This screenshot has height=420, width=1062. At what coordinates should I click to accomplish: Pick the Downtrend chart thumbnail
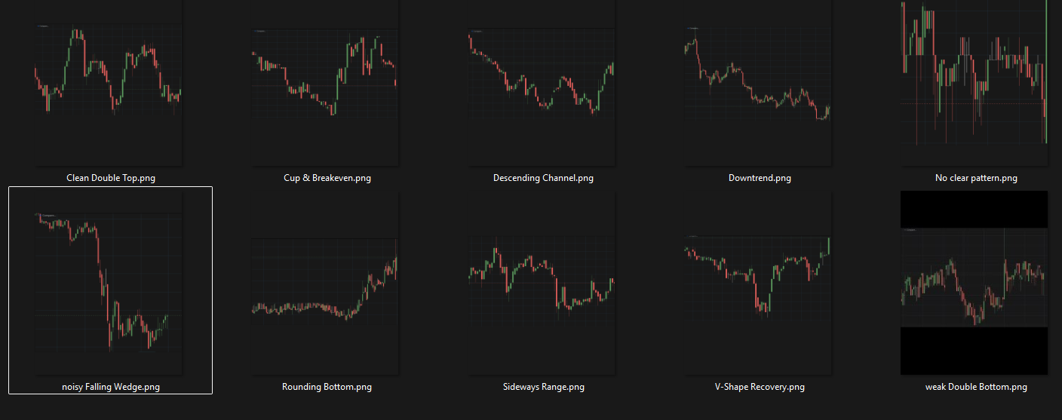pos(758,83)
